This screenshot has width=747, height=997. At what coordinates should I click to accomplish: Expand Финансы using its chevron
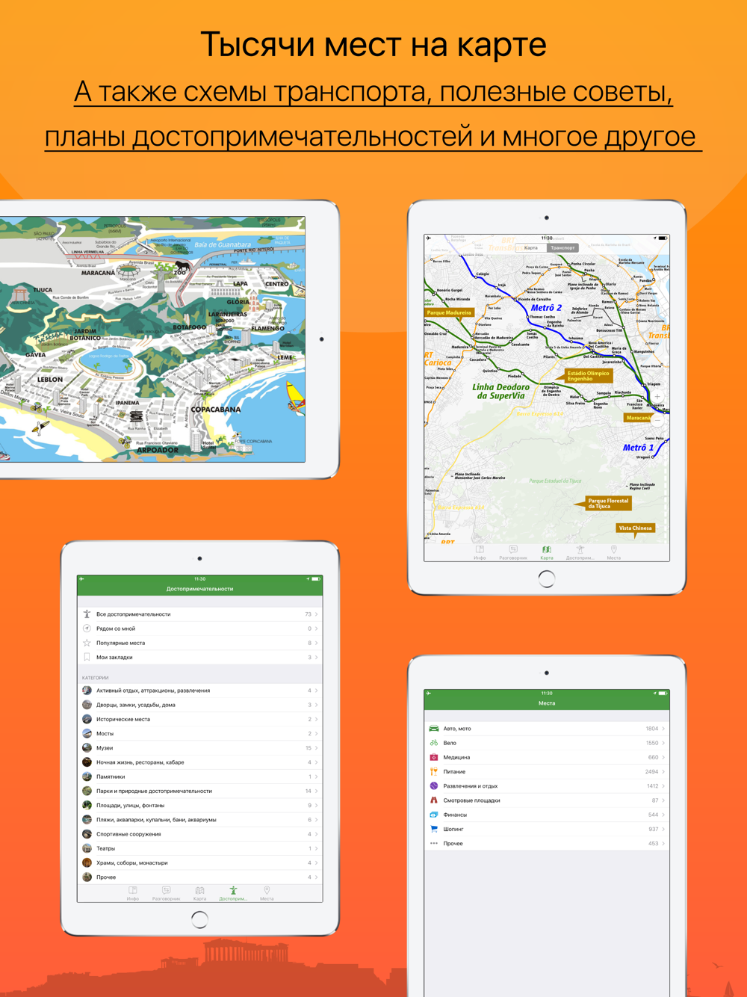[x=663, y=815]
